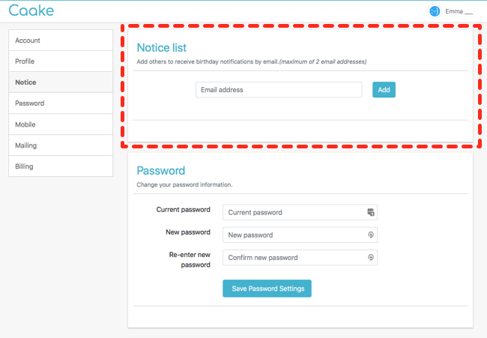The width and height of the screenshot is (487, 338).
Task: Navigate to the Mailing section
Action: tap(61, 145)
